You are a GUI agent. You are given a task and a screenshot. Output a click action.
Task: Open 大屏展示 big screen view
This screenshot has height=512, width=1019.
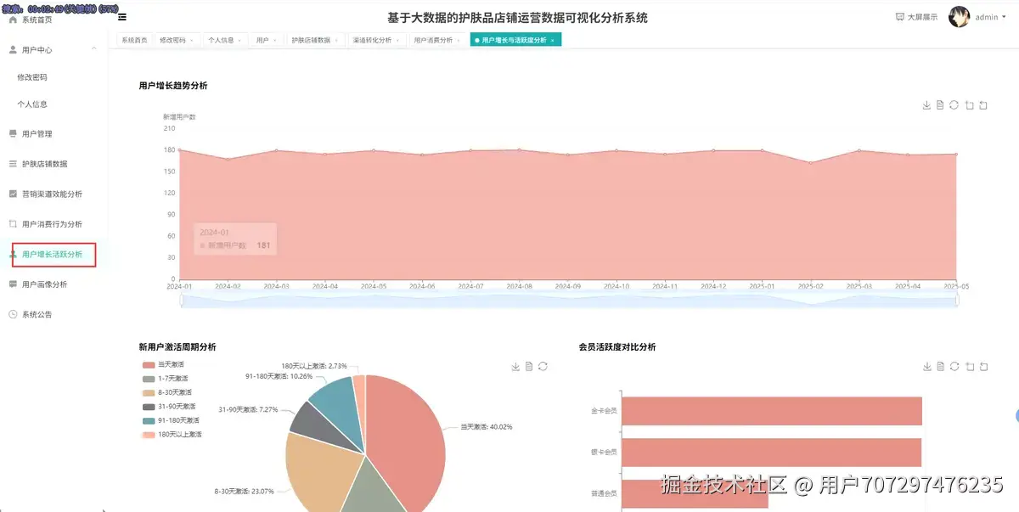916,17
